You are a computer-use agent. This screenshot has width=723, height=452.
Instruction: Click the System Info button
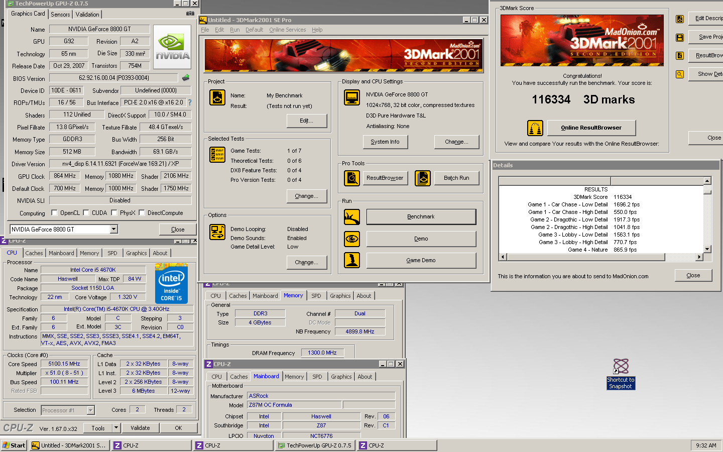pos(385,142)
